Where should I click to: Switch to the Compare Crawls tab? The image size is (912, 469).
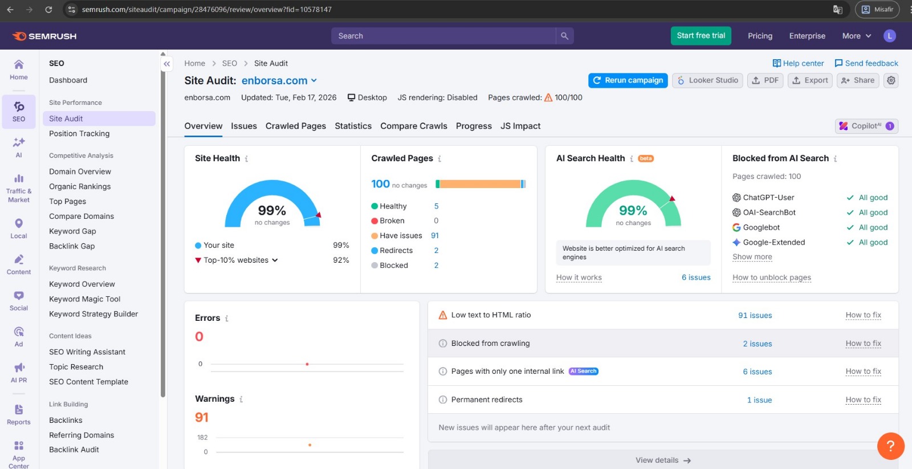(x=414, y=126)
